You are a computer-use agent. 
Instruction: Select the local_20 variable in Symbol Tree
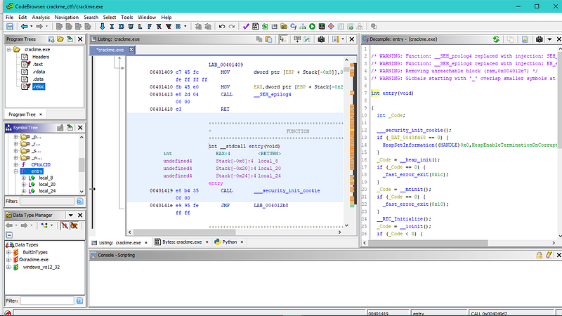(47, 185)
